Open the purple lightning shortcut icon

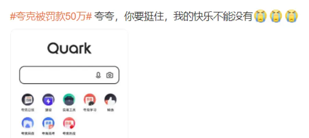click(48, 99)
